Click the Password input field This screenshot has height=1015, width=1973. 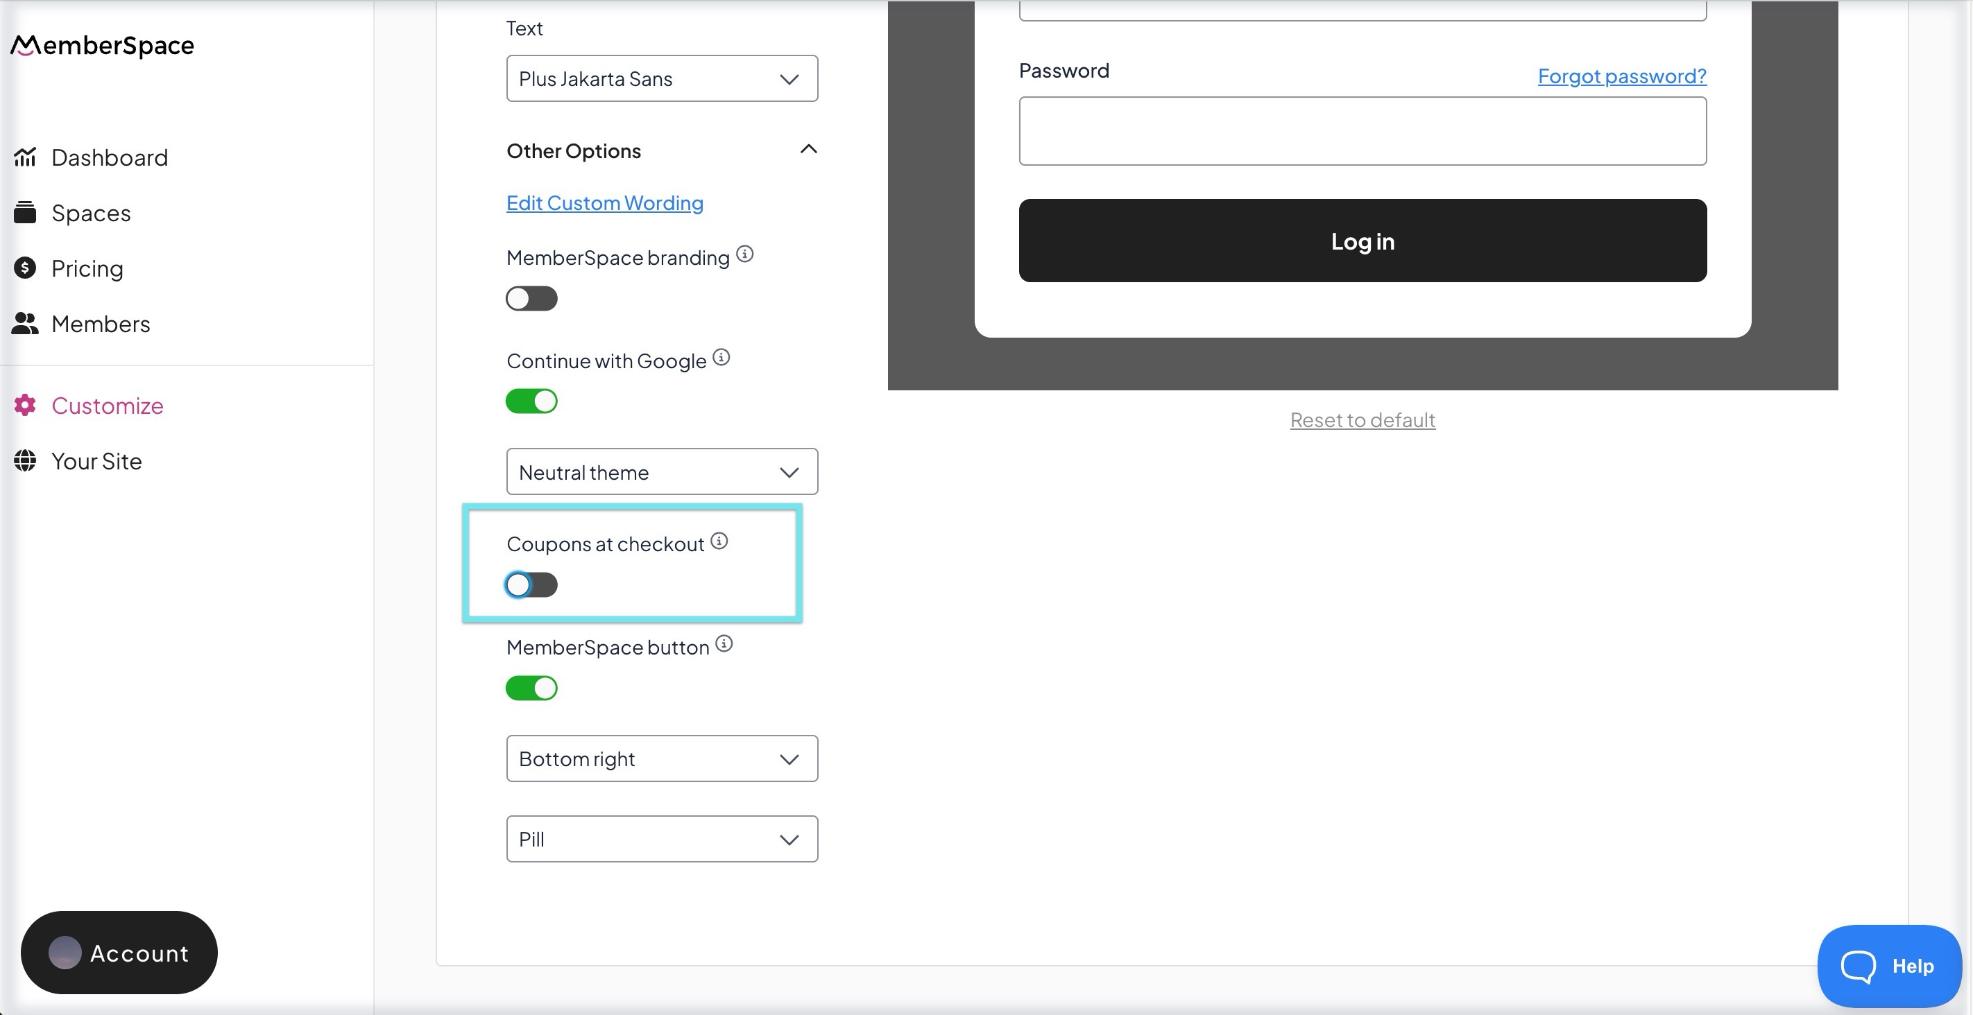pos(1362,131)
